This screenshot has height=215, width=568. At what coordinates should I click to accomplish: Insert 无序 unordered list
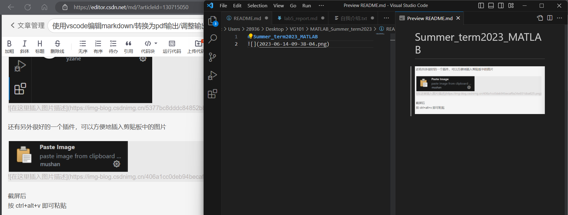(83, 47)
